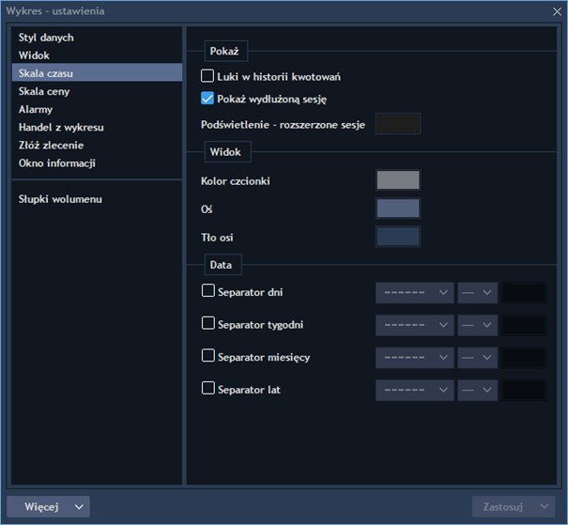Click the Zastosuj button
568x525 pixels.
503,507
